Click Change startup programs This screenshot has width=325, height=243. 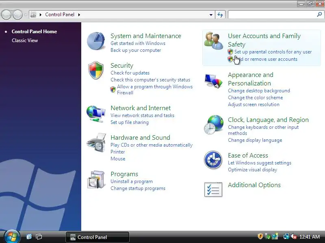point(138,188)
